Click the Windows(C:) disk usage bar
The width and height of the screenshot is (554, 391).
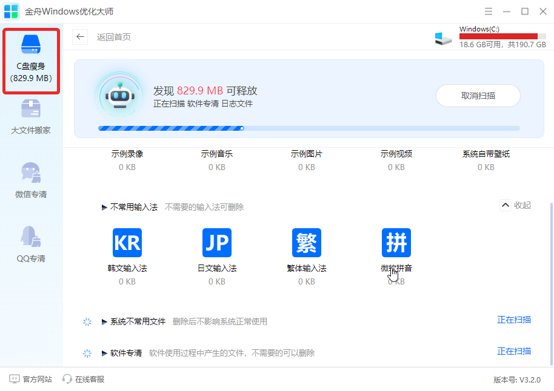click(502, 36)
